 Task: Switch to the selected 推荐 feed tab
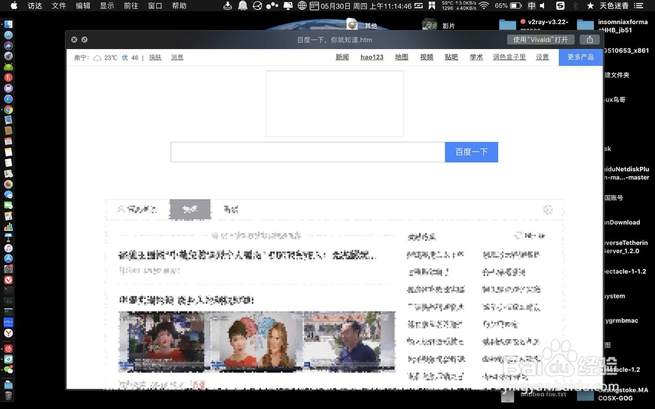click(x=190, y=209)
